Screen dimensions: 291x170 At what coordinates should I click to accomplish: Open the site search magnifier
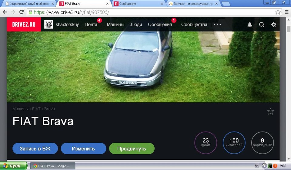pos(262,25)
